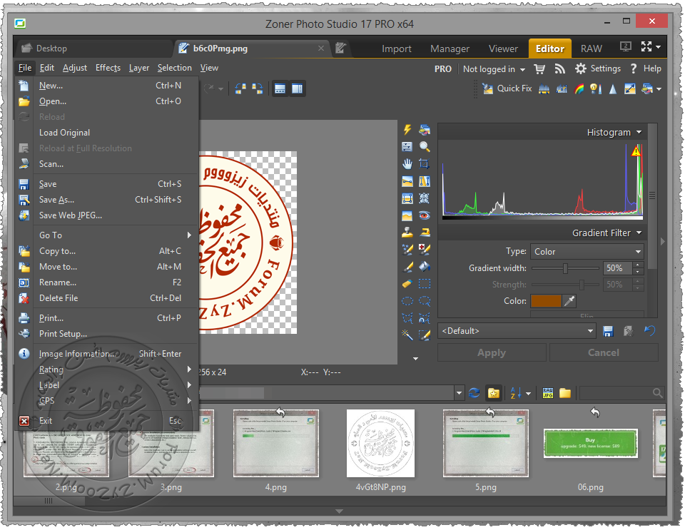
Task: Select the Lasso selection tool
Action: 424,301
